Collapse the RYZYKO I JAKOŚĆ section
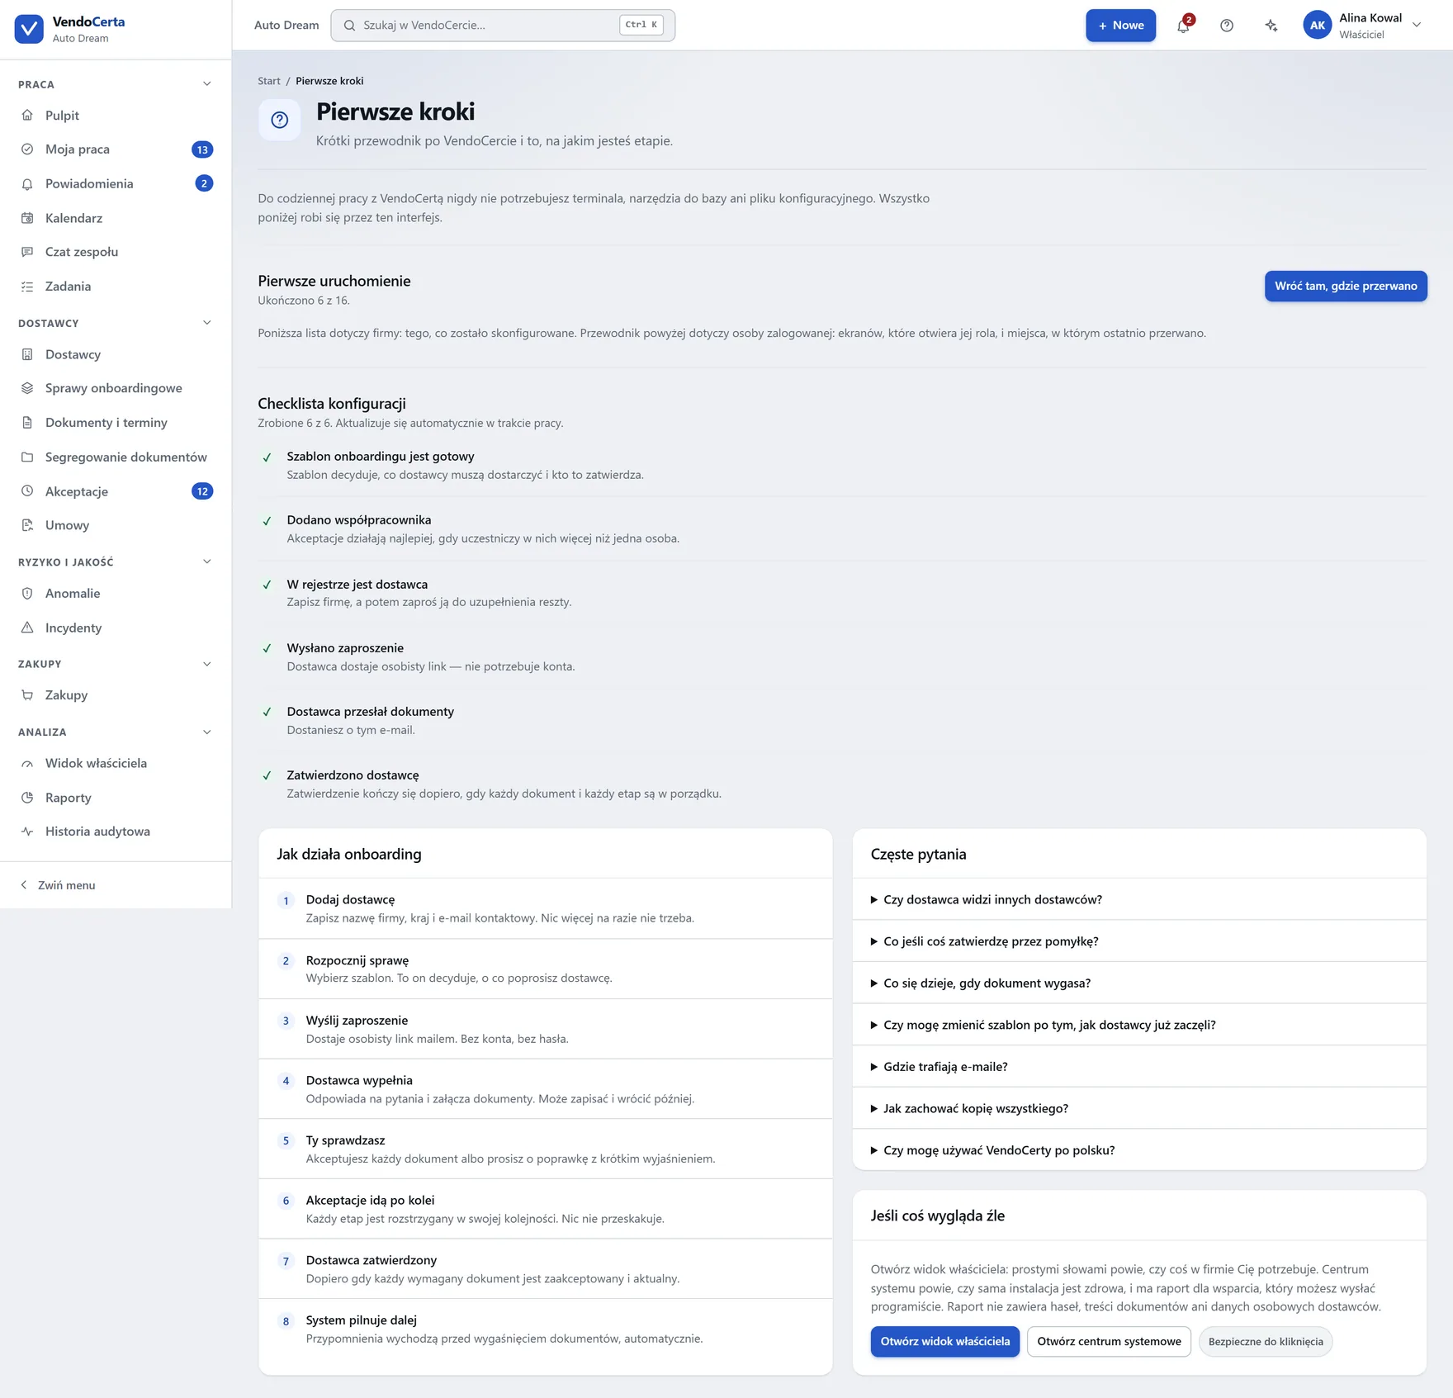This screenshot has height=1398, width=1453. pyautogui.click(x=207, y=562)
